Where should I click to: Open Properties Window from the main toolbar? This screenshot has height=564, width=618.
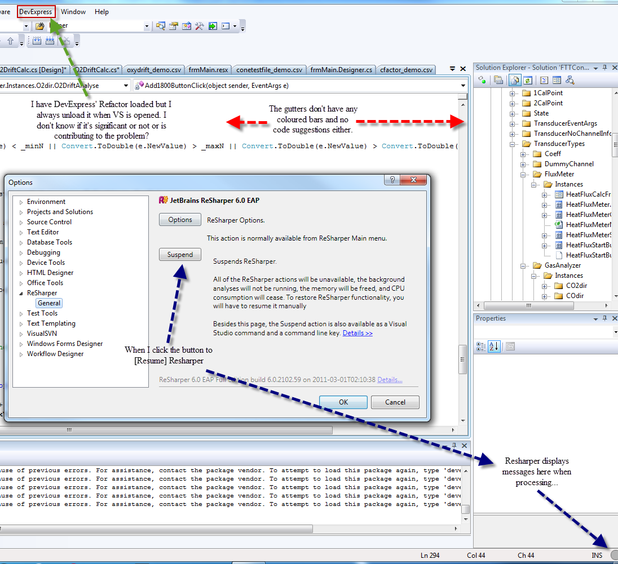point(174,26)
